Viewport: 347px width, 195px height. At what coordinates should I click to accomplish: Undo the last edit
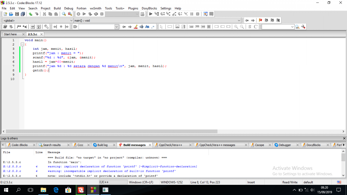(x=30, y=14)
